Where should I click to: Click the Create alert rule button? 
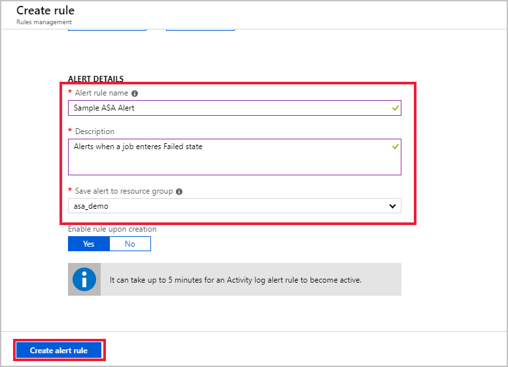pyautogui.click(x=59, y=350)
